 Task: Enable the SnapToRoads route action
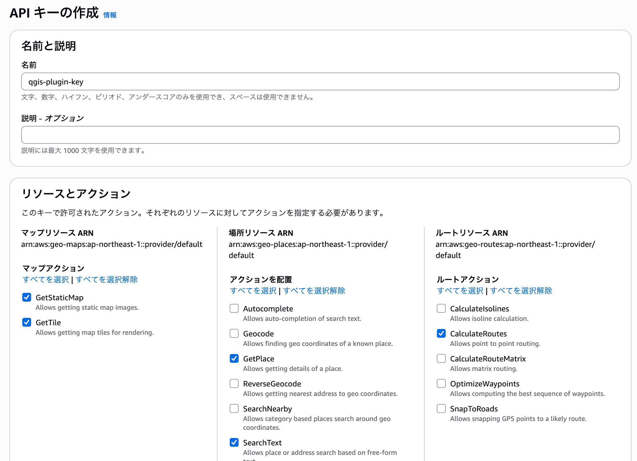click(x=441, y=408)
